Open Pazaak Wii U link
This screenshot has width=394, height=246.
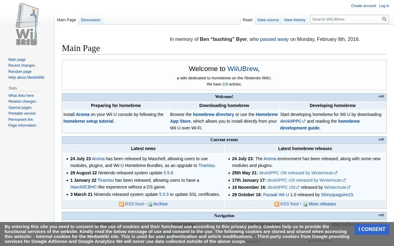[x=276, y=195]
